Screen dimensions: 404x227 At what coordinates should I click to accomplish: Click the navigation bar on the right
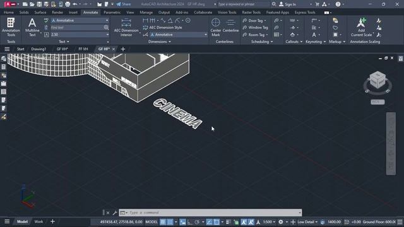pos(391,144)
